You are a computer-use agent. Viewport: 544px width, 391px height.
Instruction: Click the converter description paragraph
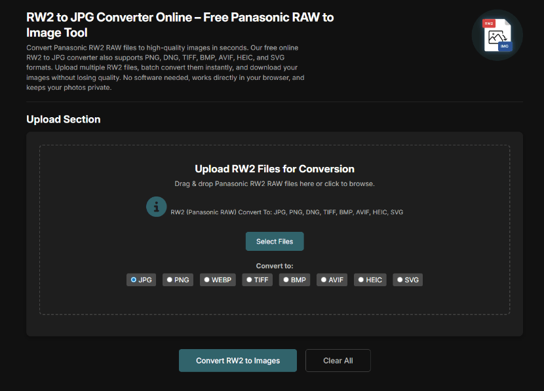tap(165, 67)
